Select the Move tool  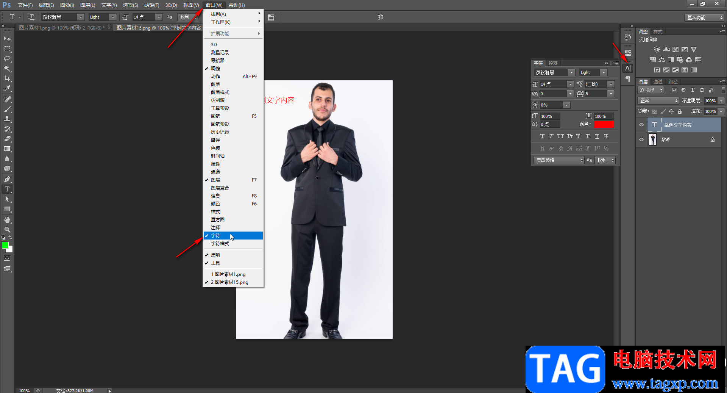click(7, 39)
